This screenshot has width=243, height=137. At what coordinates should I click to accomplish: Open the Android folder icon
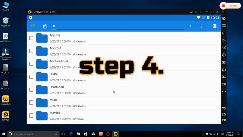42,51
